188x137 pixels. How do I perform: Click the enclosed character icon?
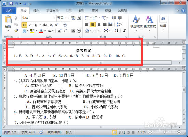(79, 31)
